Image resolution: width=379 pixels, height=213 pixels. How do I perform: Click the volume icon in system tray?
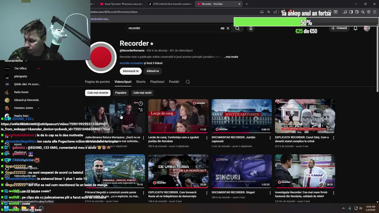click(x=361, y=208)
